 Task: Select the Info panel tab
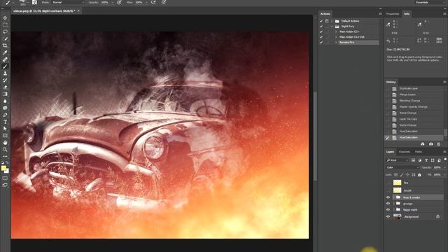[x=407, y=14]
